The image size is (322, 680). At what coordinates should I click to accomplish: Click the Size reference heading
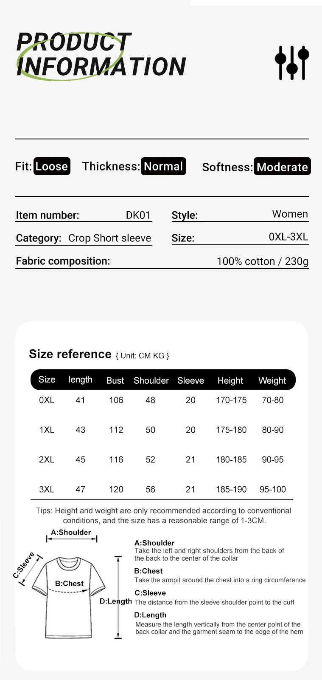pos(70,354)
